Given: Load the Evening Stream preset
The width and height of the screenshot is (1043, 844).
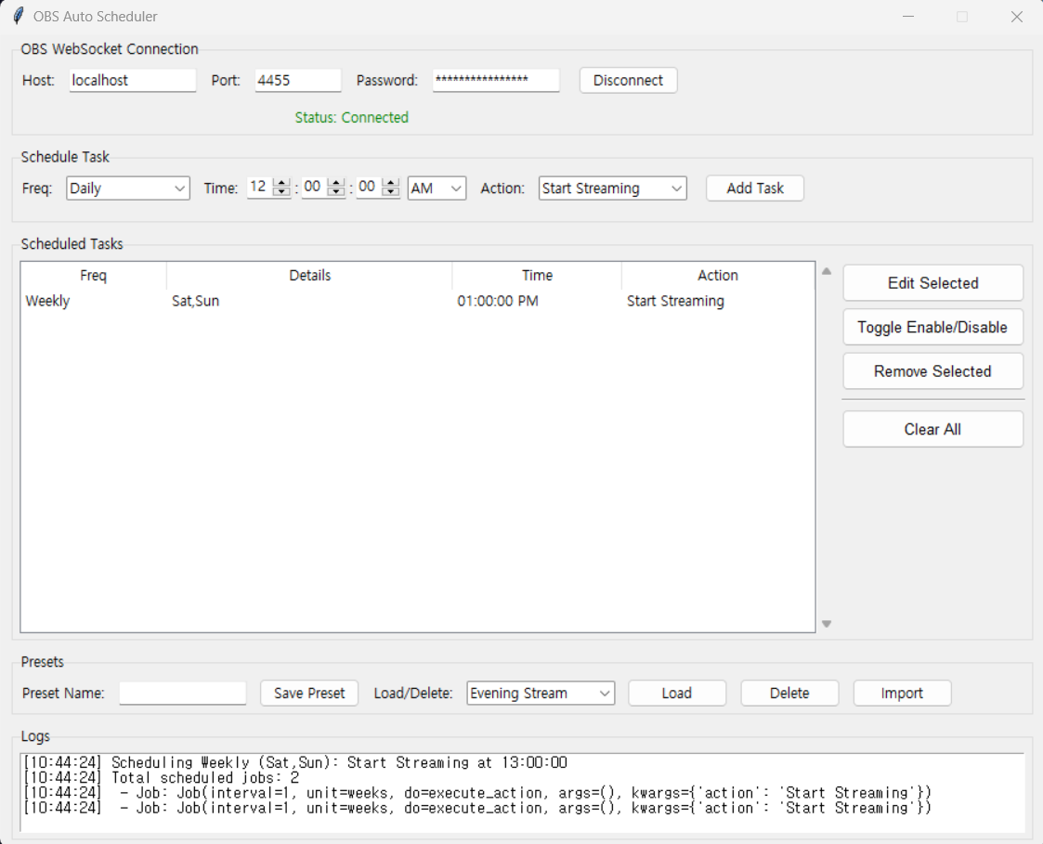Looking at the screenshot, I should pos(676,693).
